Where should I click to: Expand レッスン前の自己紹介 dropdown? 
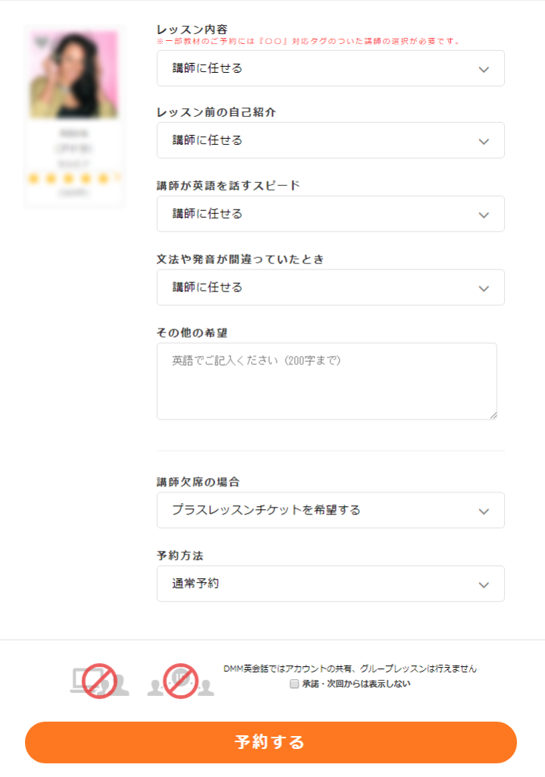pos(330,140)
